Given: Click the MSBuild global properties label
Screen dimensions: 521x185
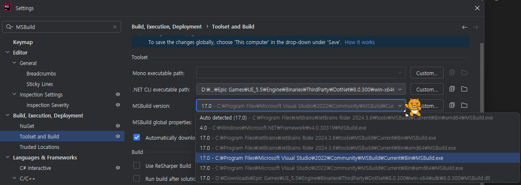Looking at the screenshot, I should click(162, 122).
